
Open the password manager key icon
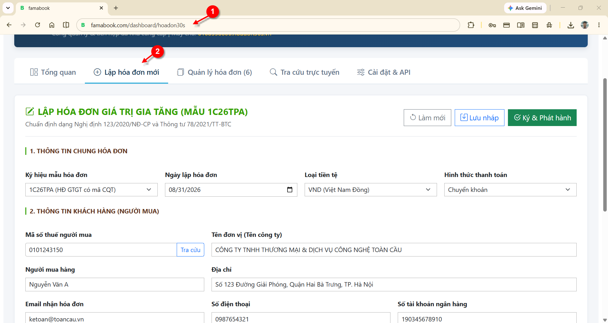[492, 25]
